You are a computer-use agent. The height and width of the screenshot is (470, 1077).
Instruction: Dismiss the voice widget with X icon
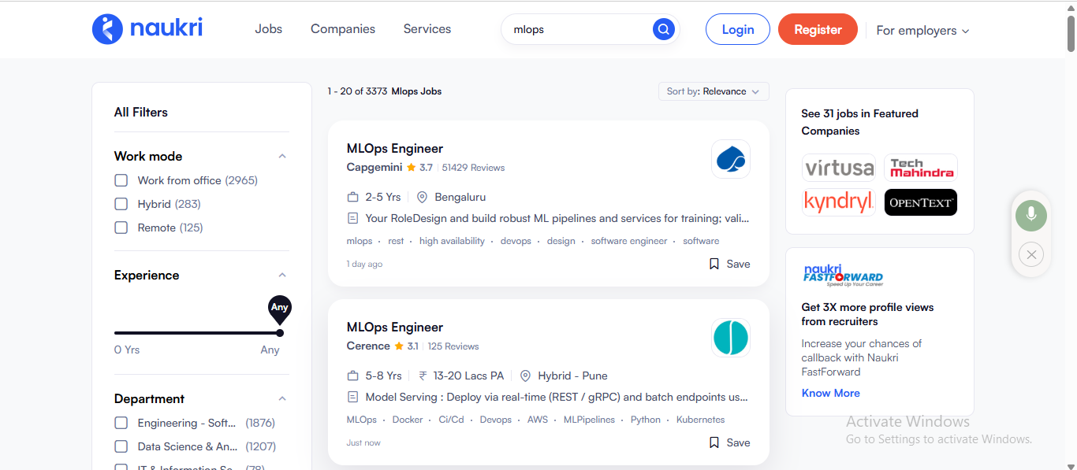1030,254
